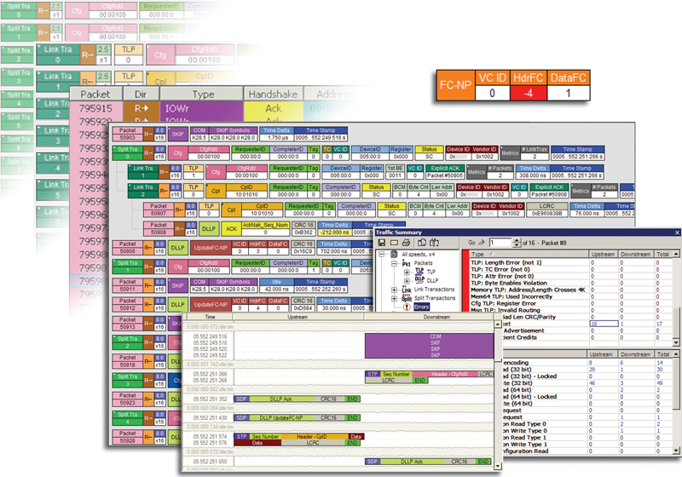Collapse the Packets tree node
The width and height of the screenshot is (682, 477).
(394, 263)
